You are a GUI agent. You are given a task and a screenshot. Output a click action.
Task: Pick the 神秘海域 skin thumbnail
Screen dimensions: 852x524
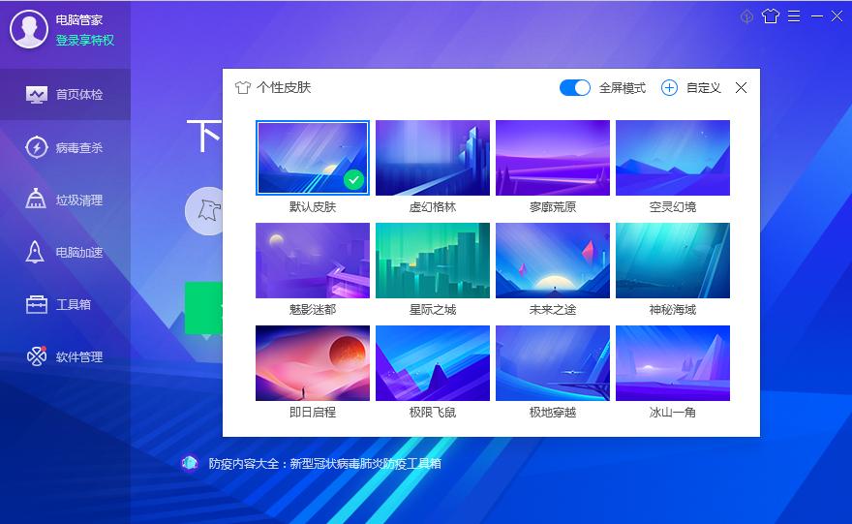(x=673, y=261)
